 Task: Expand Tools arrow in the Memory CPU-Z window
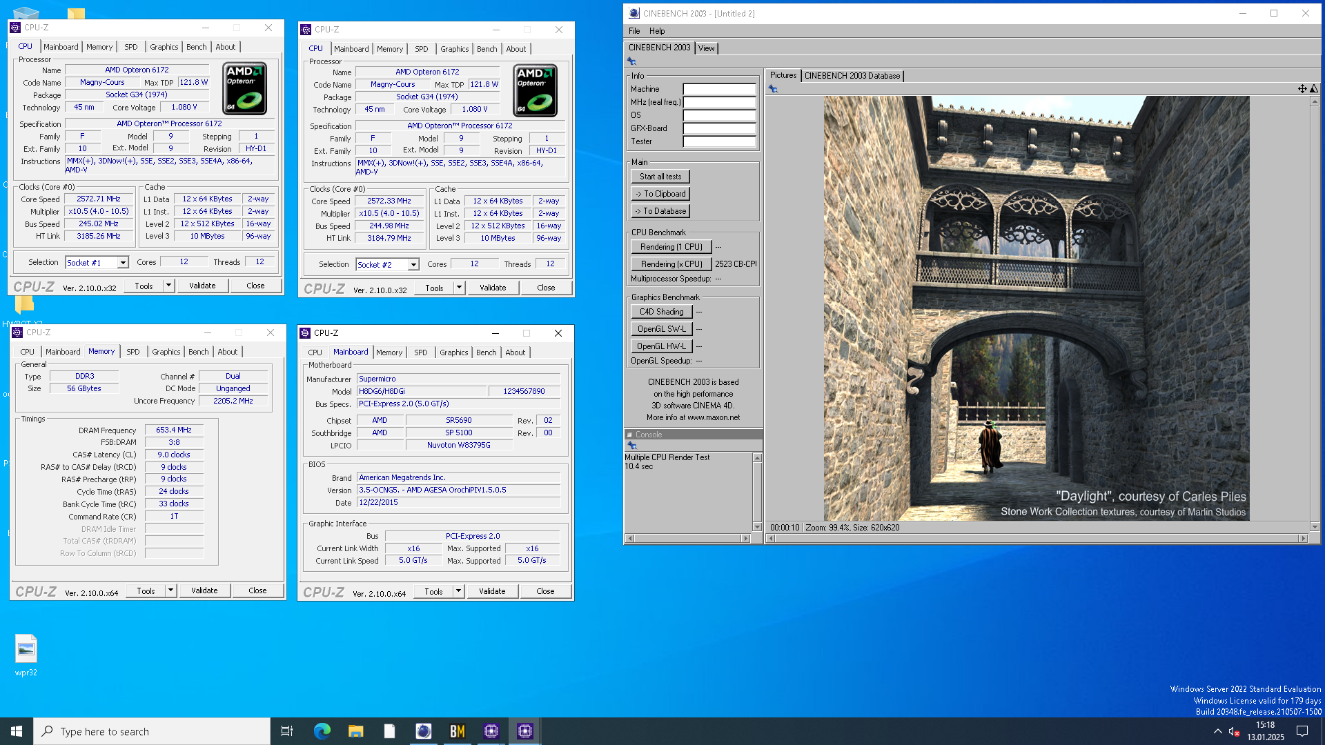170,590
